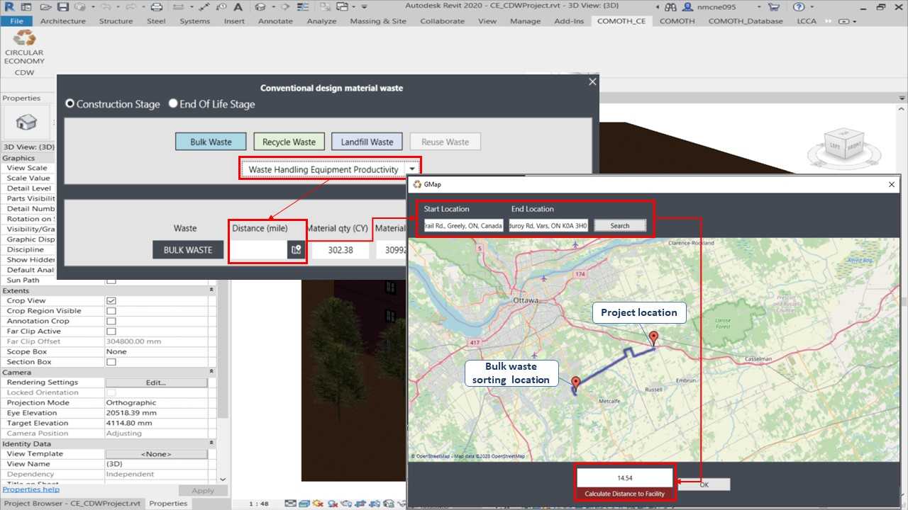Toggle the Sun Path checkbox
Viewport: 908px width, 510px height.
[111, 280]
